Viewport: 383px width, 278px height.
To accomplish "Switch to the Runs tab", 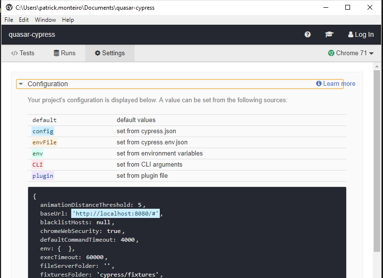I will click(x=64, y=53).
